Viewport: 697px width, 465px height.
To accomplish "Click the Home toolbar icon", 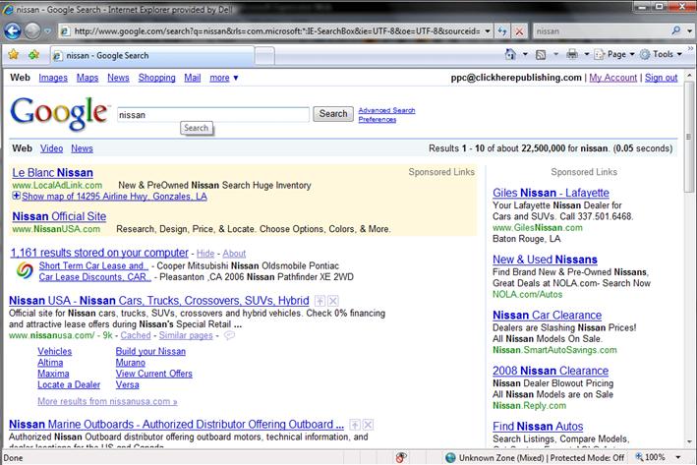I will 511,54.
